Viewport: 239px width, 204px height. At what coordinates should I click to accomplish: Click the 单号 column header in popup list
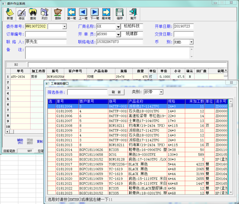pos(67,102)
